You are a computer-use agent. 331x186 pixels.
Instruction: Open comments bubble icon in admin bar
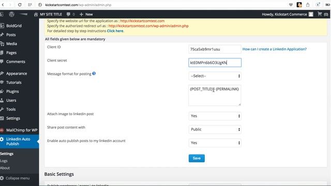click(68, 14)
